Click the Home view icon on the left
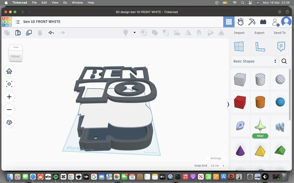The height and width of the screenshot is (183, 294). click(x=9, y=71)
